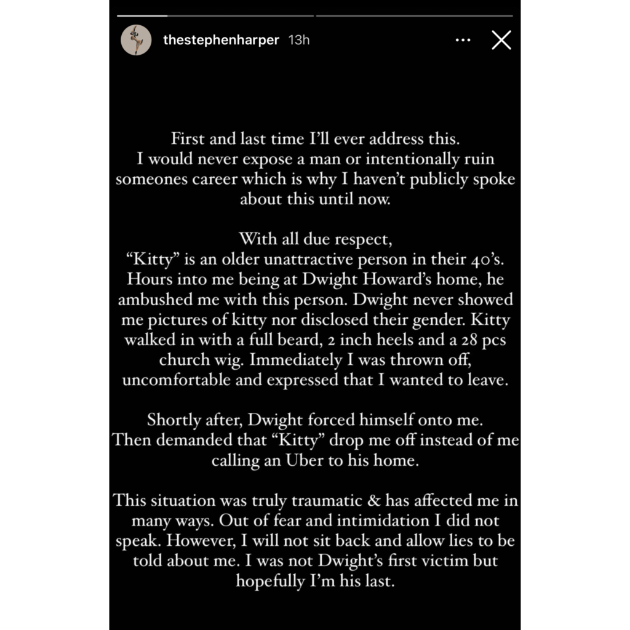
Task: Open the three-dot more options menu
Action: [463, 40]
